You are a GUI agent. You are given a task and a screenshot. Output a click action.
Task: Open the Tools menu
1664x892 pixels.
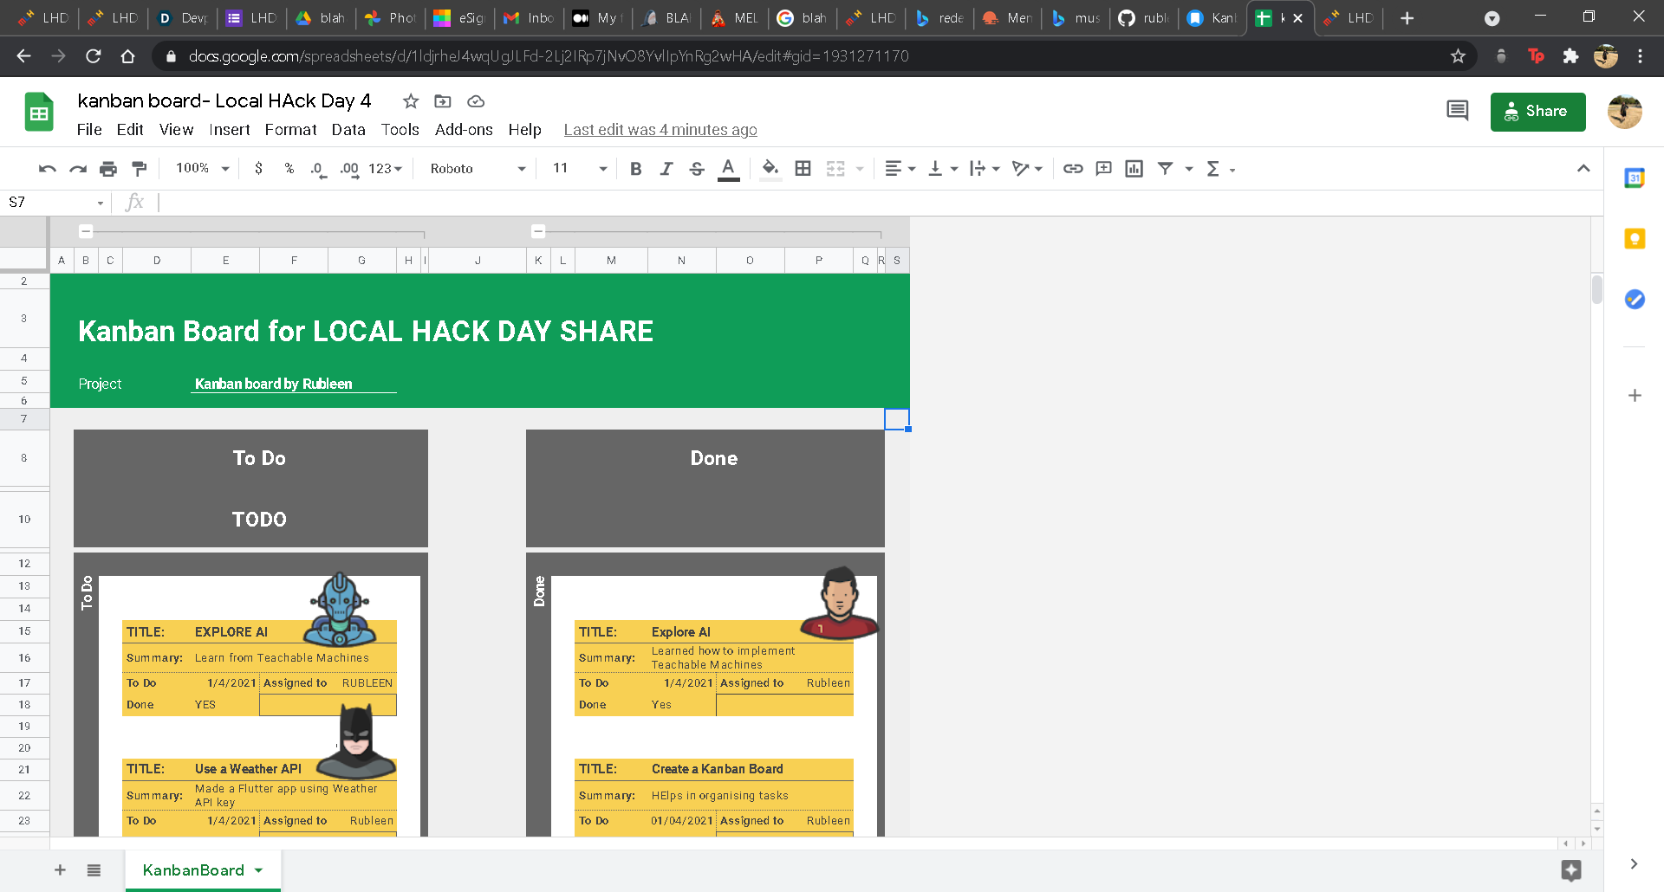[400, 130]
